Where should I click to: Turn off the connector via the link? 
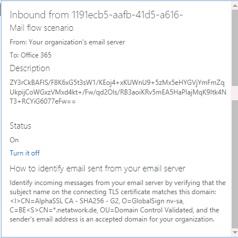pos(24,153)
